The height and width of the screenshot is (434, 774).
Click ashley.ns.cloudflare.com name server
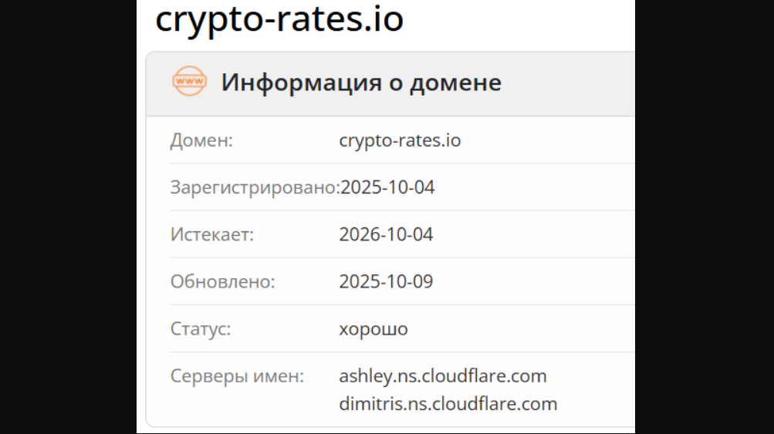(x=443, y=376)
